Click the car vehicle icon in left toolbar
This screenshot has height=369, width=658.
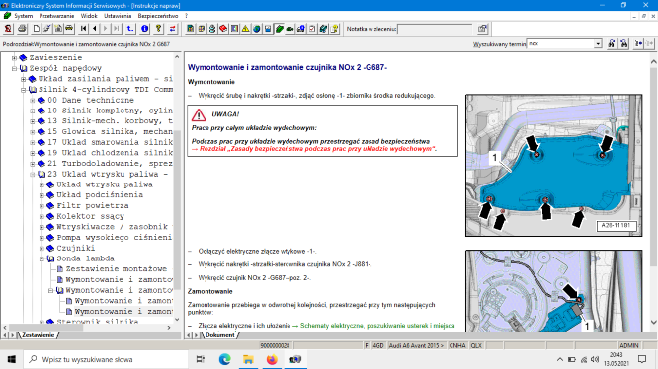69,29
